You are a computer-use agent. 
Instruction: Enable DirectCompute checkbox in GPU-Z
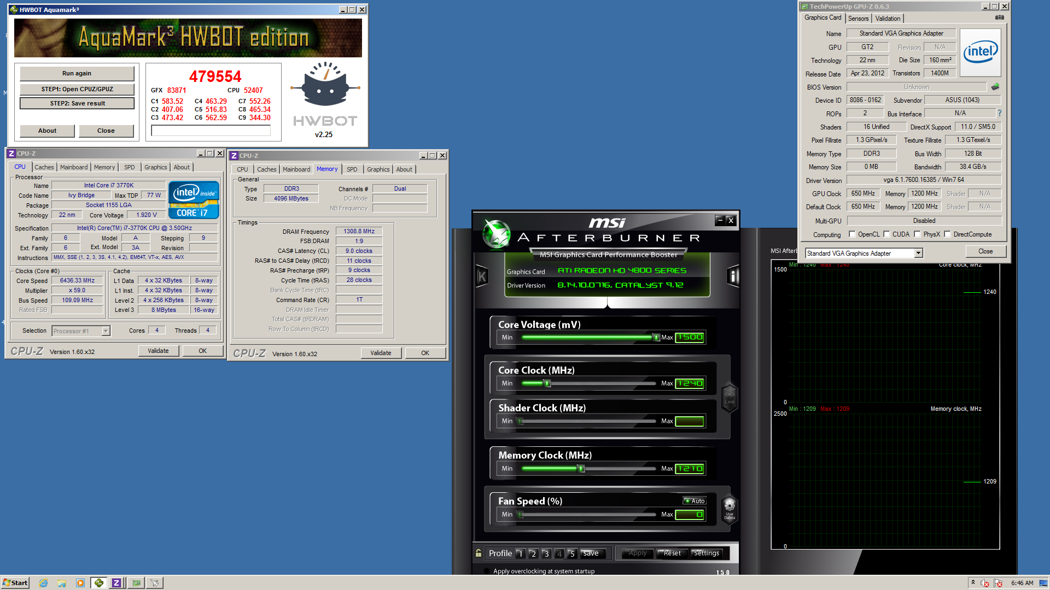(x=948, y=234)
